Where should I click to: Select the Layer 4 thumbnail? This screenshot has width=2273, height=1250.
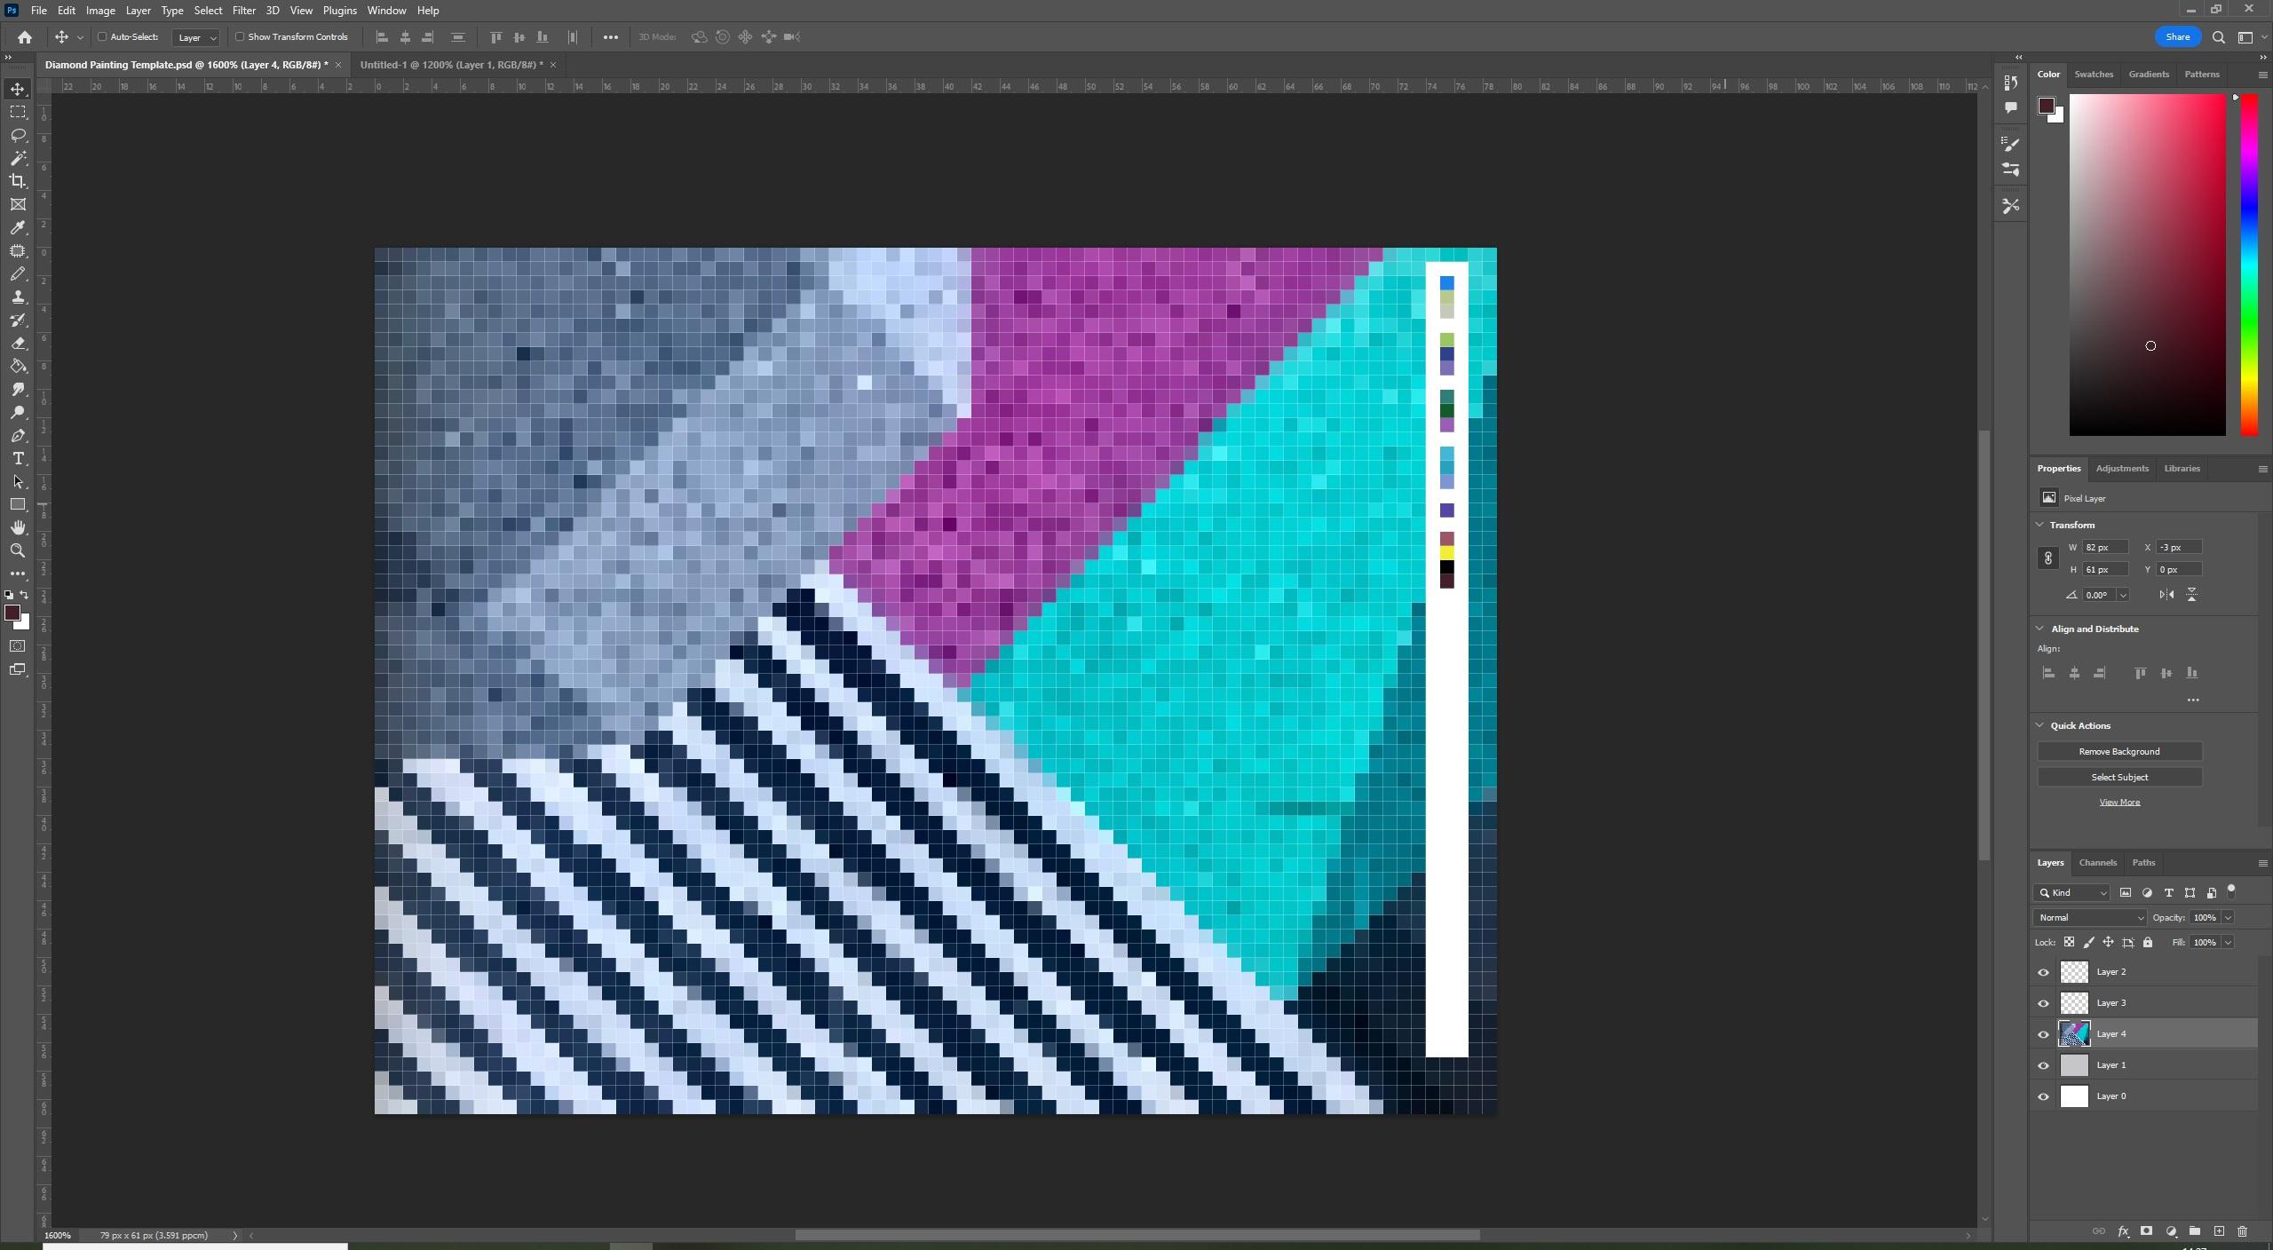pyautogui.click(x=2073, y=1032)
